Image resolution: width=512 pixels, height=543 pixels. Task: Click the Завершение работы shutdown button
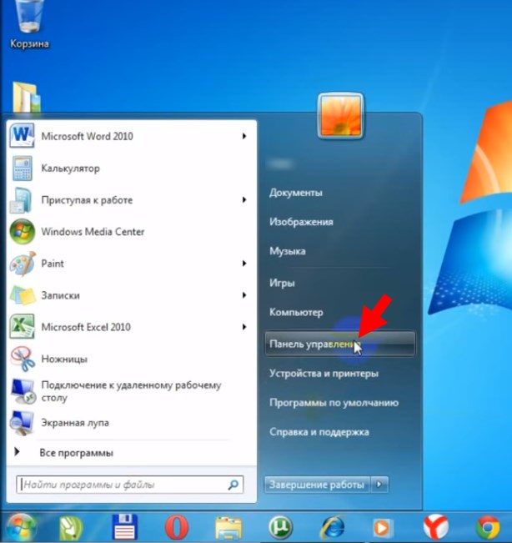(x=317, y=485)
